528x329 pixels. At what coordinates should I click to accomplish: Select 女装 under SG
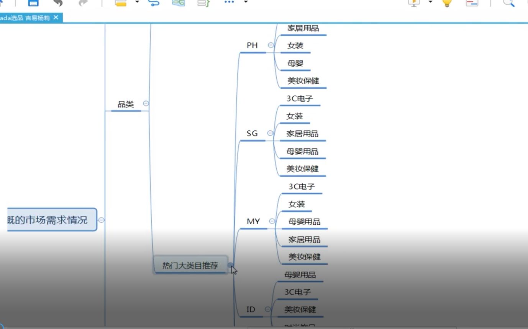click(295, 116)
